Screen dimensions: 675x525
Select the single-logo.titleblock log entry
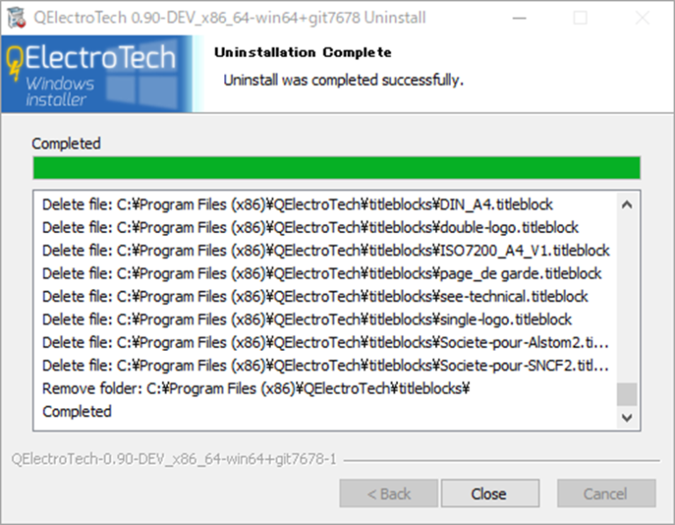click(x=307, y=319)
